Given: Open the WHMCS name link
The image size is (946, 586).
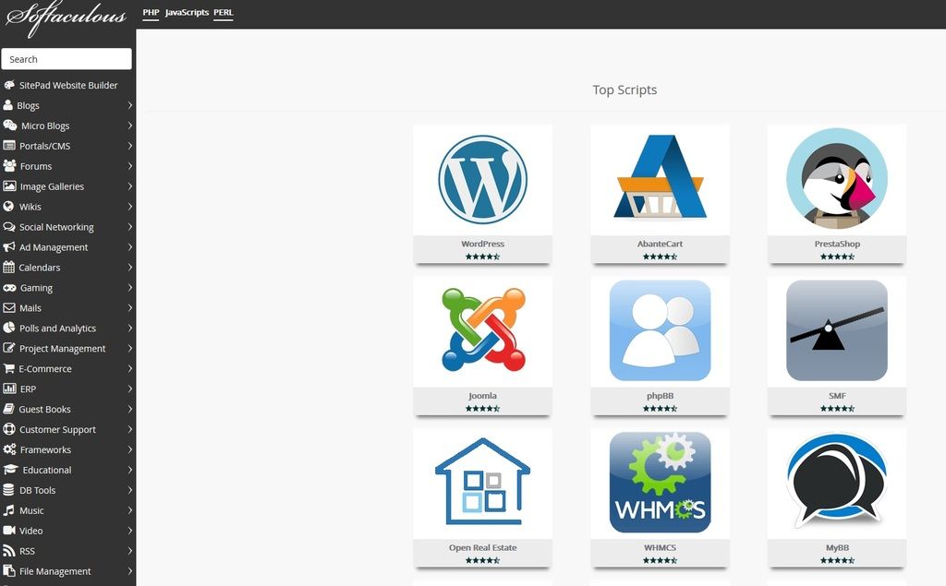Looking at the screenshot, I should [x=660, y=547].
